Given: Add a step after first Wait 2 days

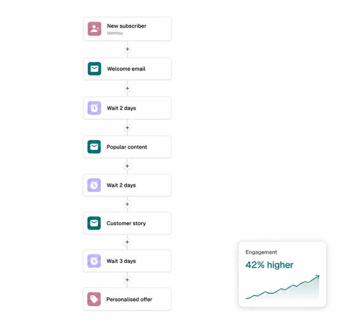Looking at the screenshot, I should tap(127, 128).
